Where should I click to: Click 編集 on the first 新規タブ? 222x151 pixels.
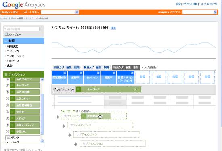click(69, 67)
